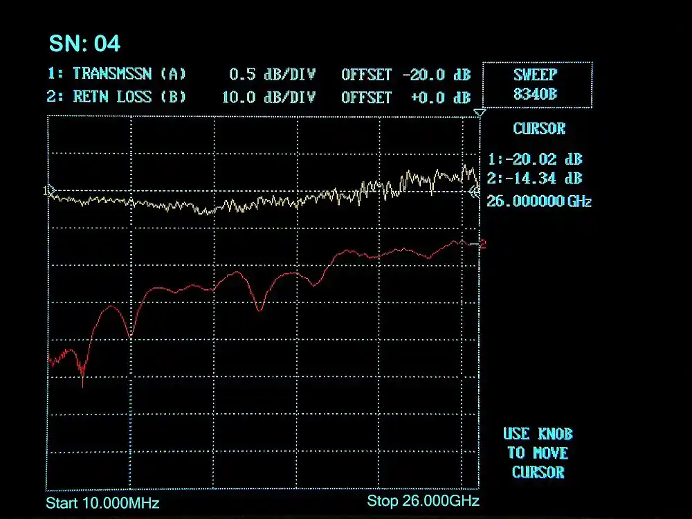Select the RETN LOSS (B) channel 2 label
This screenshot has height=519, width=692.
tap(116, 97)
